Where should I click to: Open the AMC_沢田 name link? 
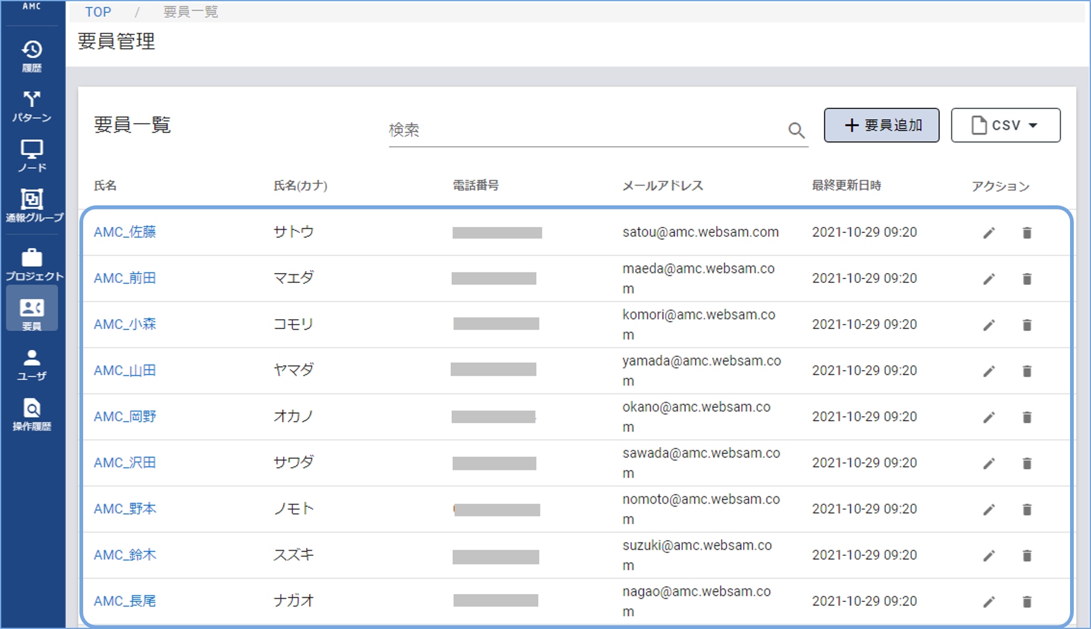[x=125, y=462]
